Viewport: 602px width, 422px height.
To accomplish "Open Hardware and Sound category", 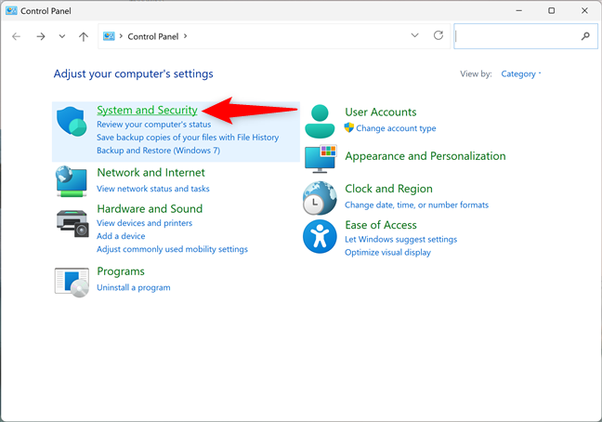I will point(150,208).
